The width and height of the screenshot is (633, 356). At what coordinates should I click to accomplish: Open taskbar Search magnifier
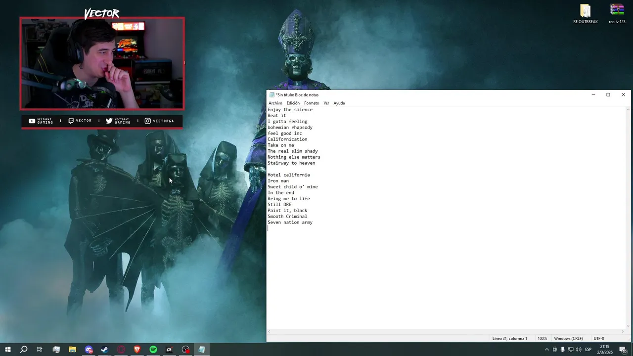pos(23,350)
